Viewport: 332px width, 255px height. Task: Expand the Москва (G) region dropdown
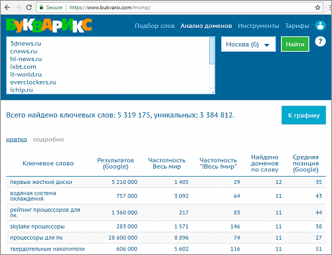point(248,44)
